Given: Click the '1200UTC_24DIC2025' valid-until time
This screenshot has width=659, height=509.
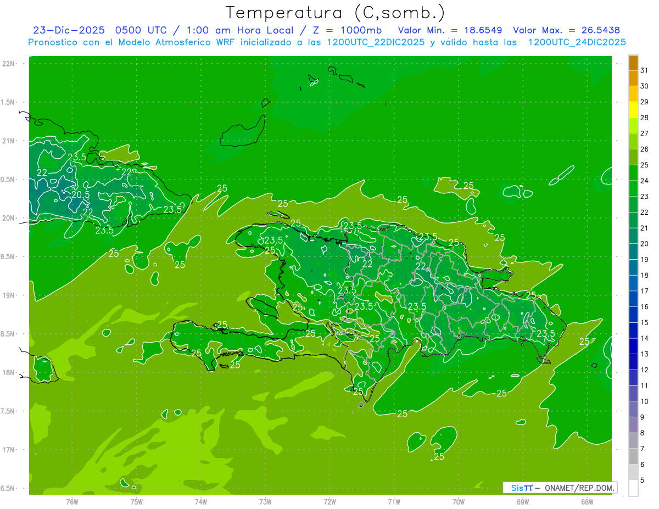Looking at the screenshot, I should tap(577, 42).
